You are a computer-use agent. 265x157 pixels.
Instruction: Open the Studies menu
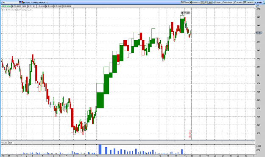[x=238, y=3]
